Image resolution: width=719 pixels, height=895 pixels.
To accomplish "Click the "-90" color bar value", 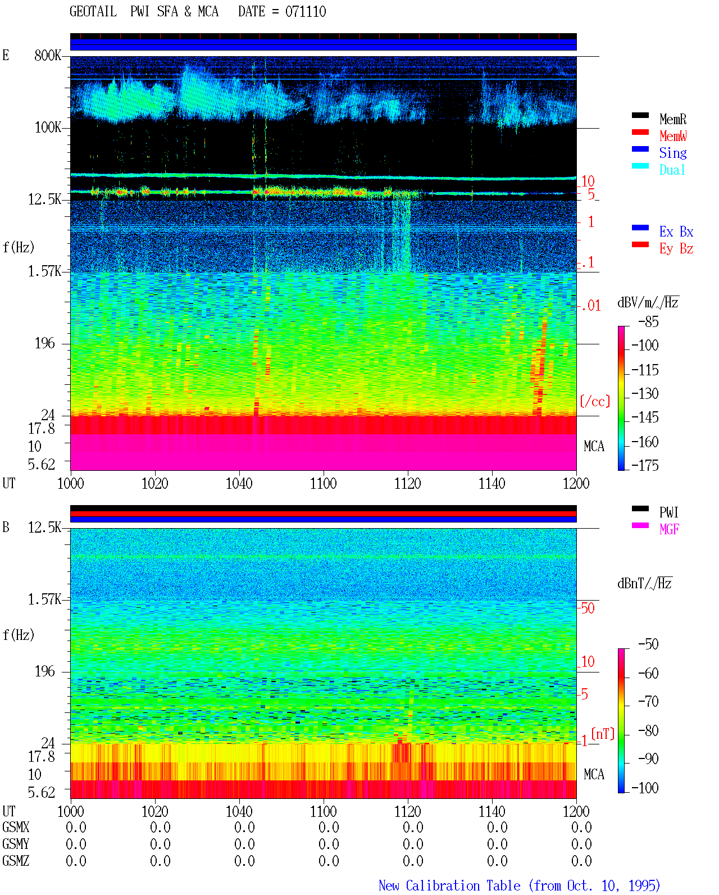I will (648, 758).
